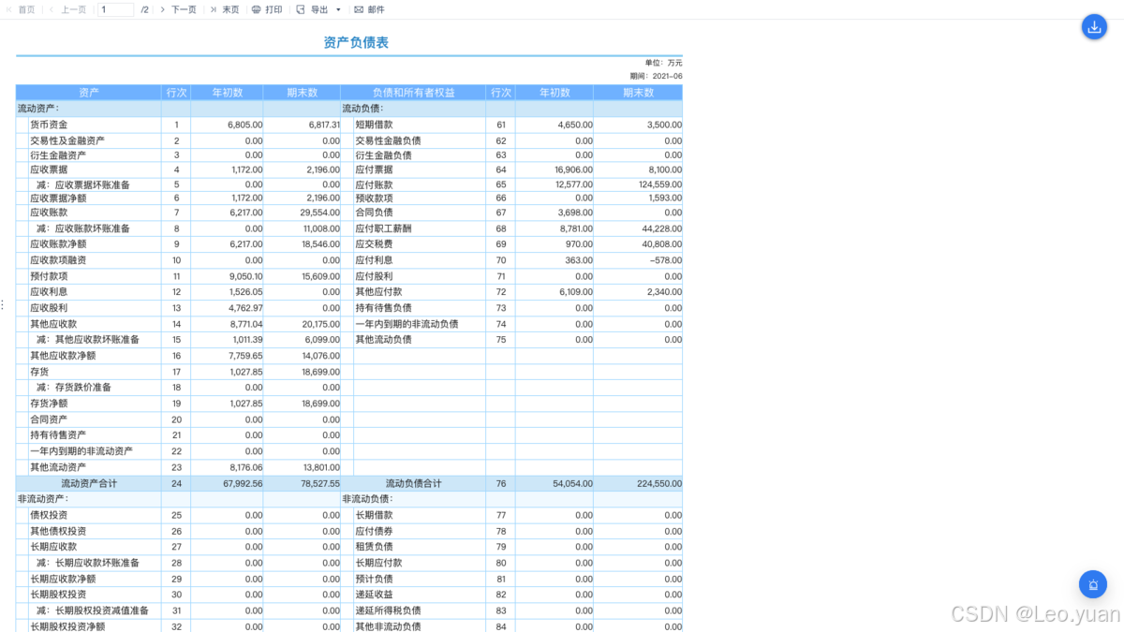1124x632 pixels.
Task: Click the 衍生金融资产 row label
Action: pos(58,155)
